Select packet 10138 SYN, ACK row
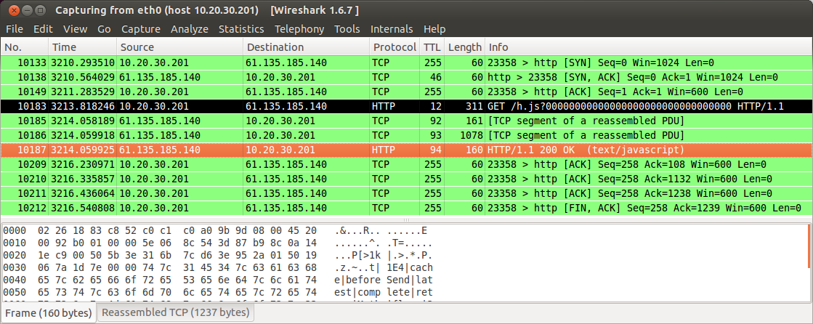Image resolution: width=813 pixels, height=324 pixels. [407, 77]
